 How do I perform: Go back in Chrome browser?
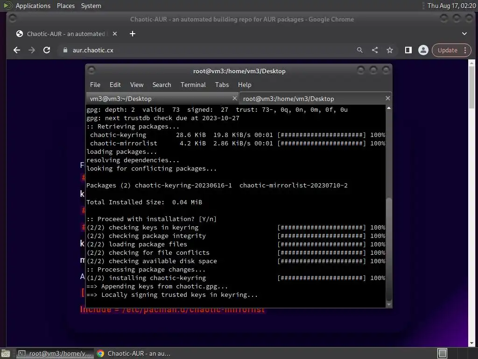point(17,50)
